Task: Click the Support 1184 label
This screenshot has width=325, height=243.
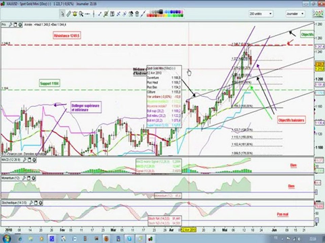Action: pyautogui.click(x=49, y=83)
